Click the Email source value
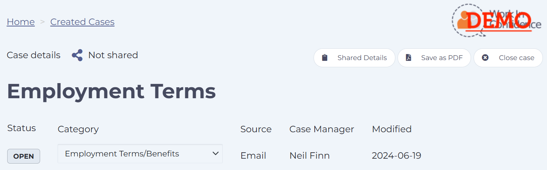547x170 pixels. click(x=253, y=155)
